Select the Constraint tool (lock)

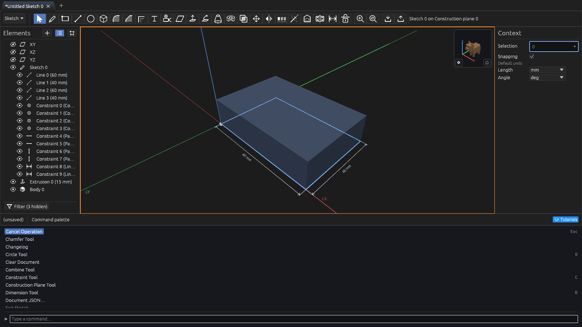pyautogui.click(x=345, y=19)
